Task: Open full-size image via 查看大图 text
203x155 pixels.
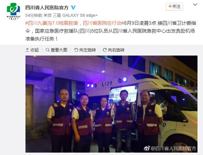Action: coord(59,50)
